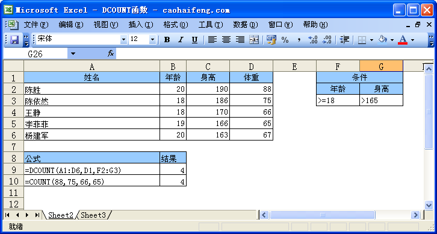This screenshot has height=234, width=437.
Task: Click Merge and Center icon
Action: point(254,40)
